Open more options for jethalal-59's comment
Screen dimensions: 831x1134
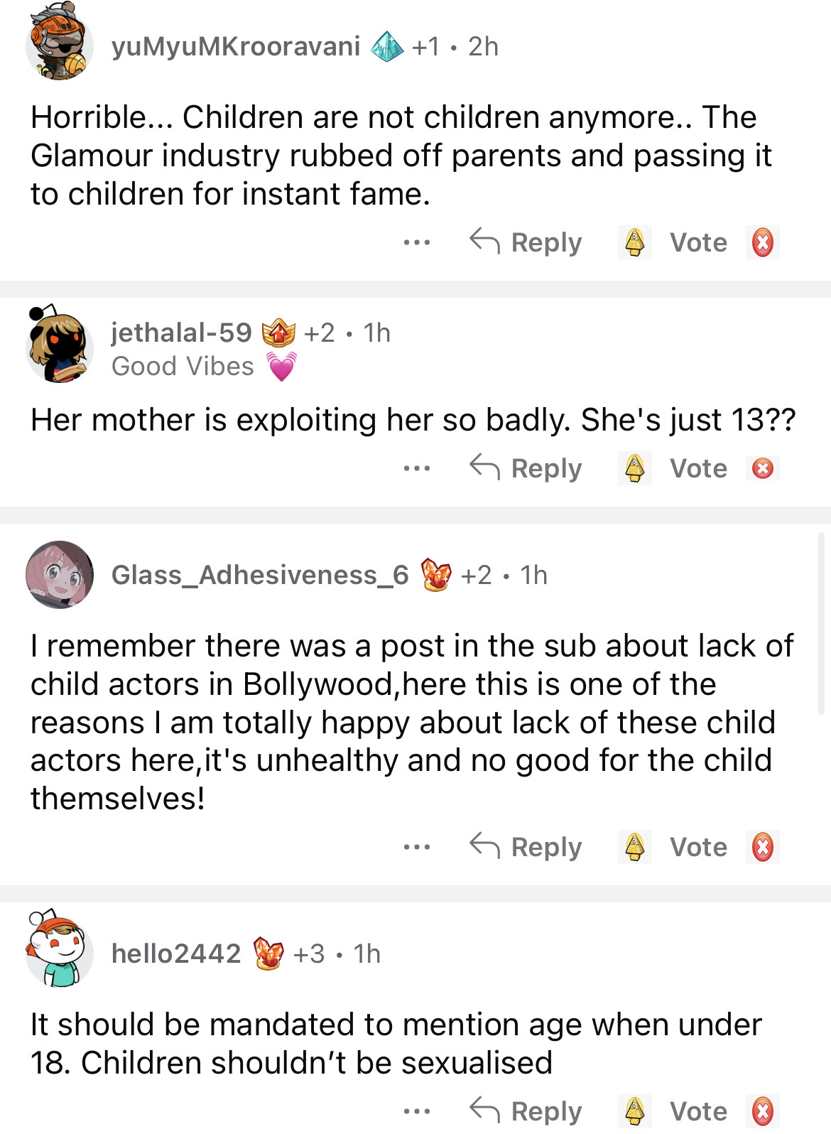pos(416,468)
